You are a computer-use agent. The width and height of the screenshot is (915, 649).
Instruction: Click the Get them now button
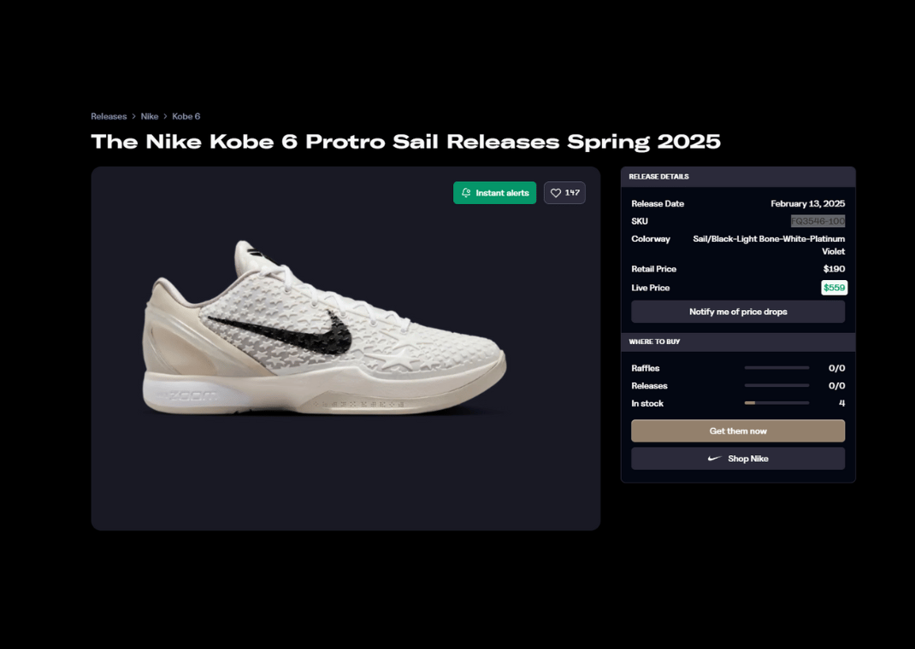pos(738,431)
